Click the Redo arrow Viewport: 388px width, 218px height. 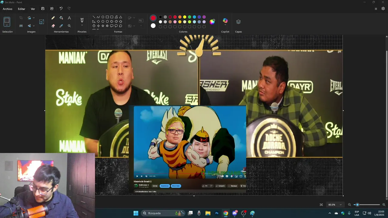[69, 8]
